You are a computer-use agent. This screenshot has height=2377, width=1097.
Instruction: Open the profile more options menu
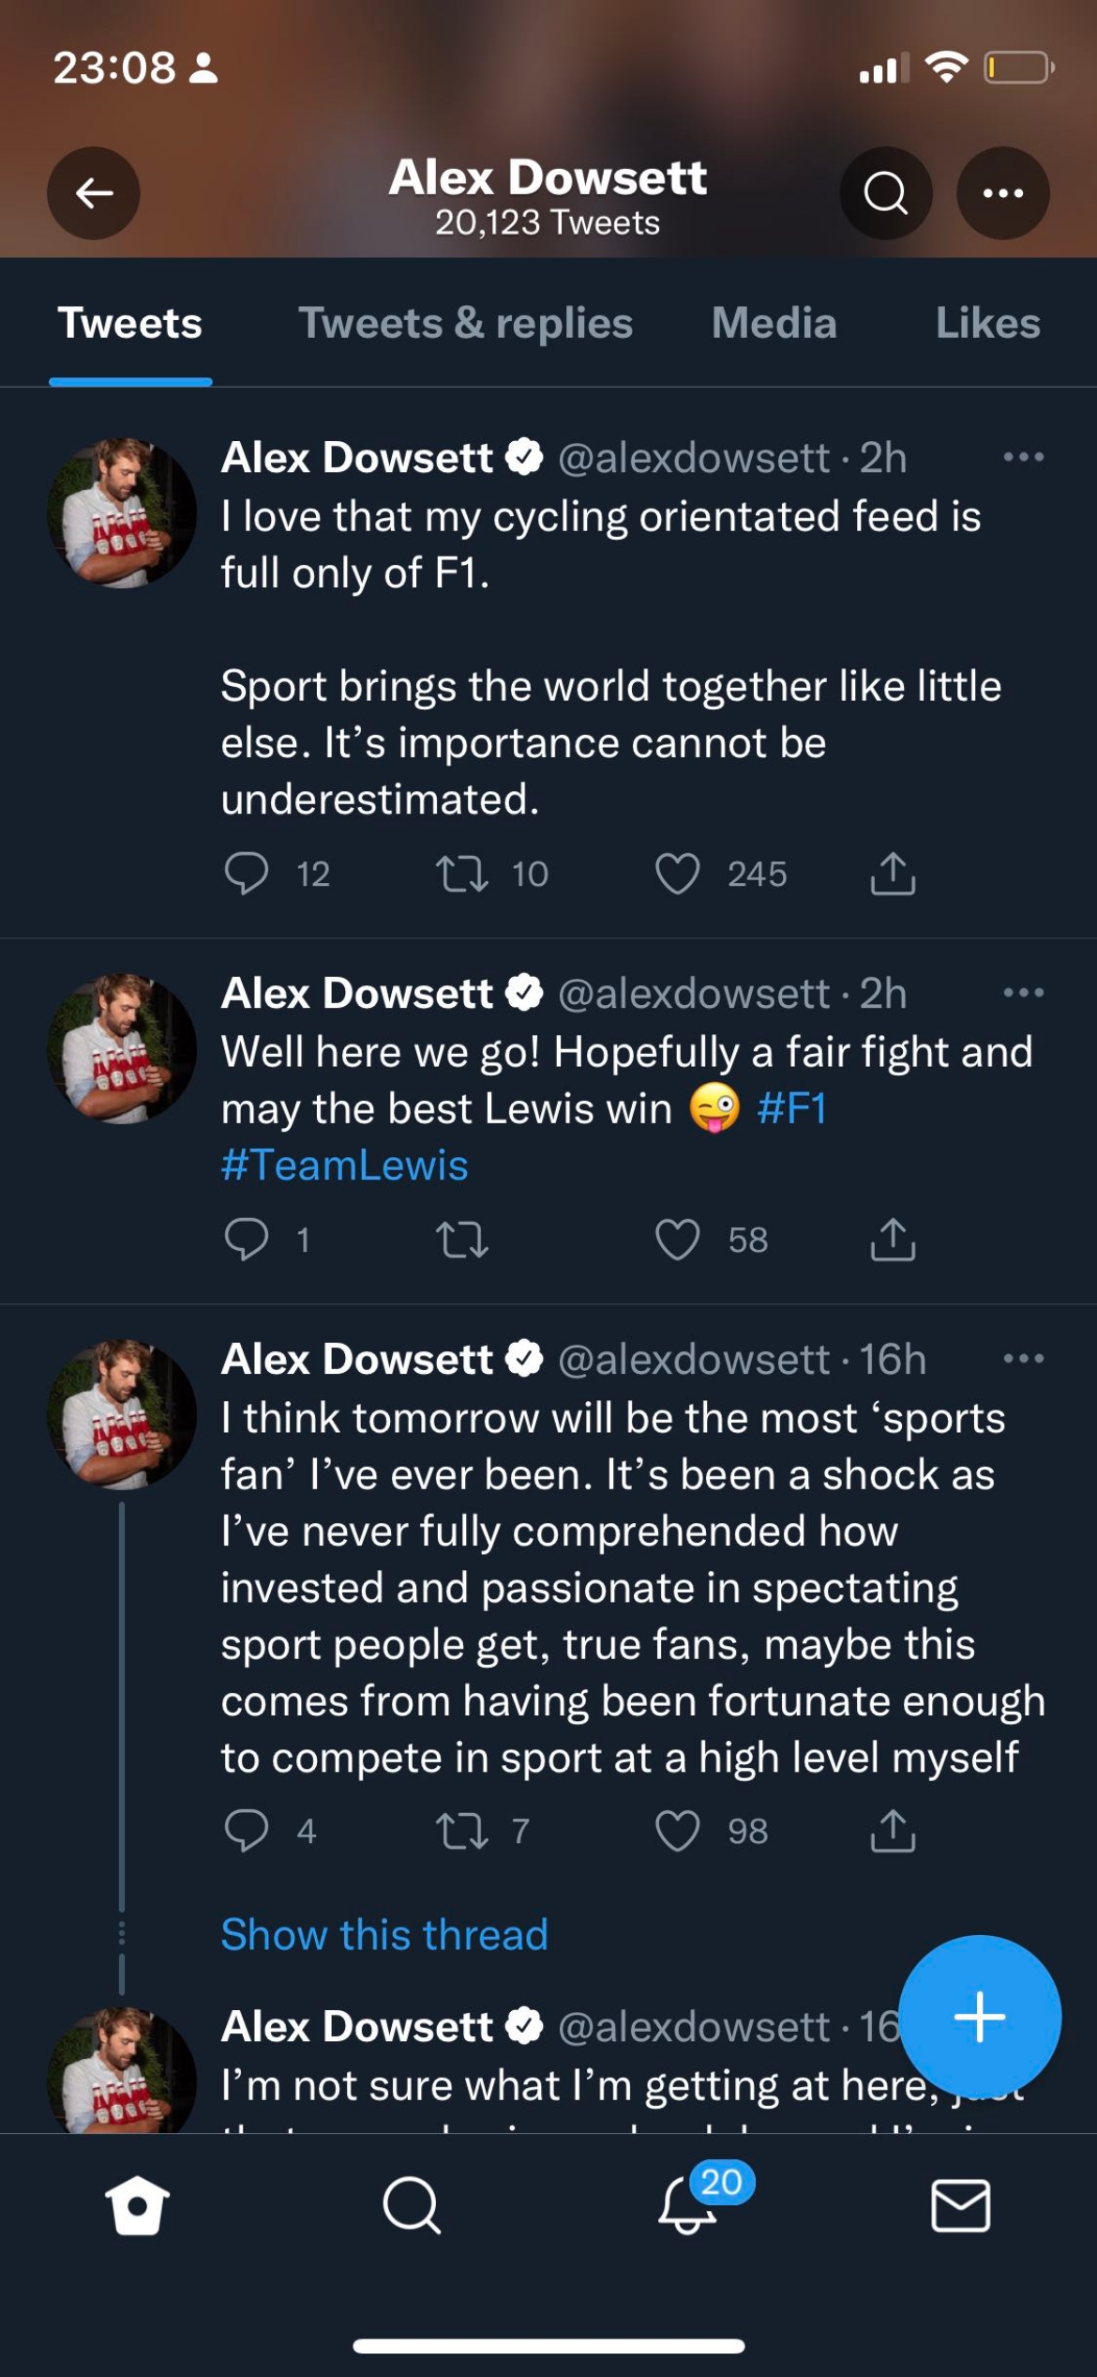1002,193
